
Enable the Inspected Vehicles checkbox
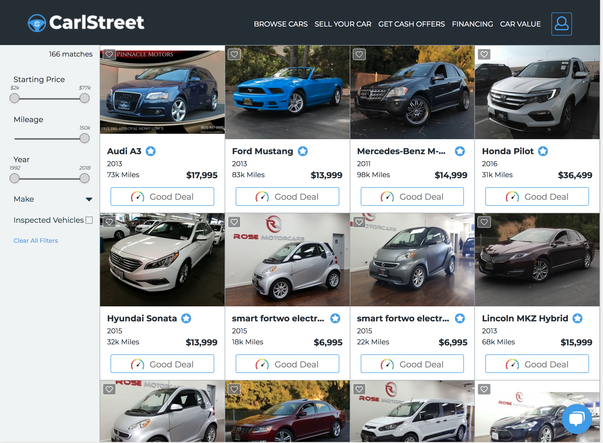coord(89,220)
